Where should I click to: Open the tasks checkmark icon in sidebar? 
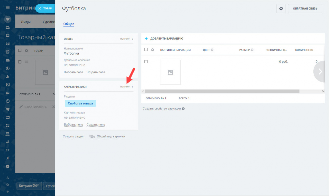coord(8,84)
